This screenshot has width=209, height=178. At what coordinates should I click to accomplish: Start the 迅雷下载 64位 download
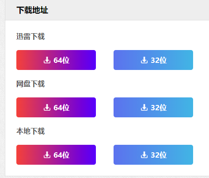point(56,60)
